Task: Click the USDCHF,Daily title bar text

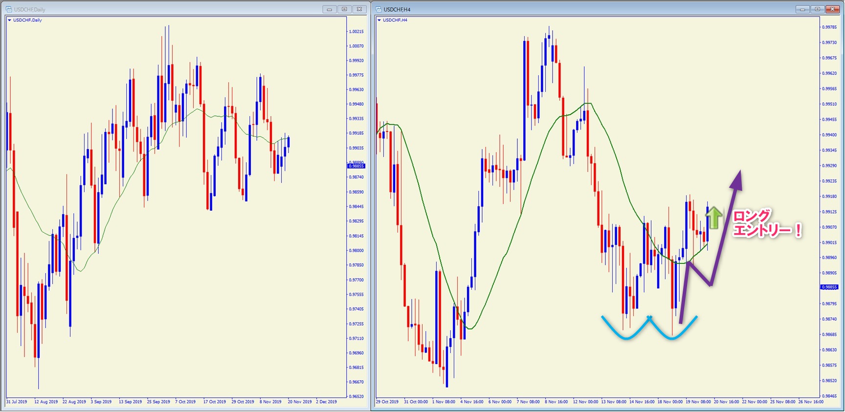Action: point(29,10)
